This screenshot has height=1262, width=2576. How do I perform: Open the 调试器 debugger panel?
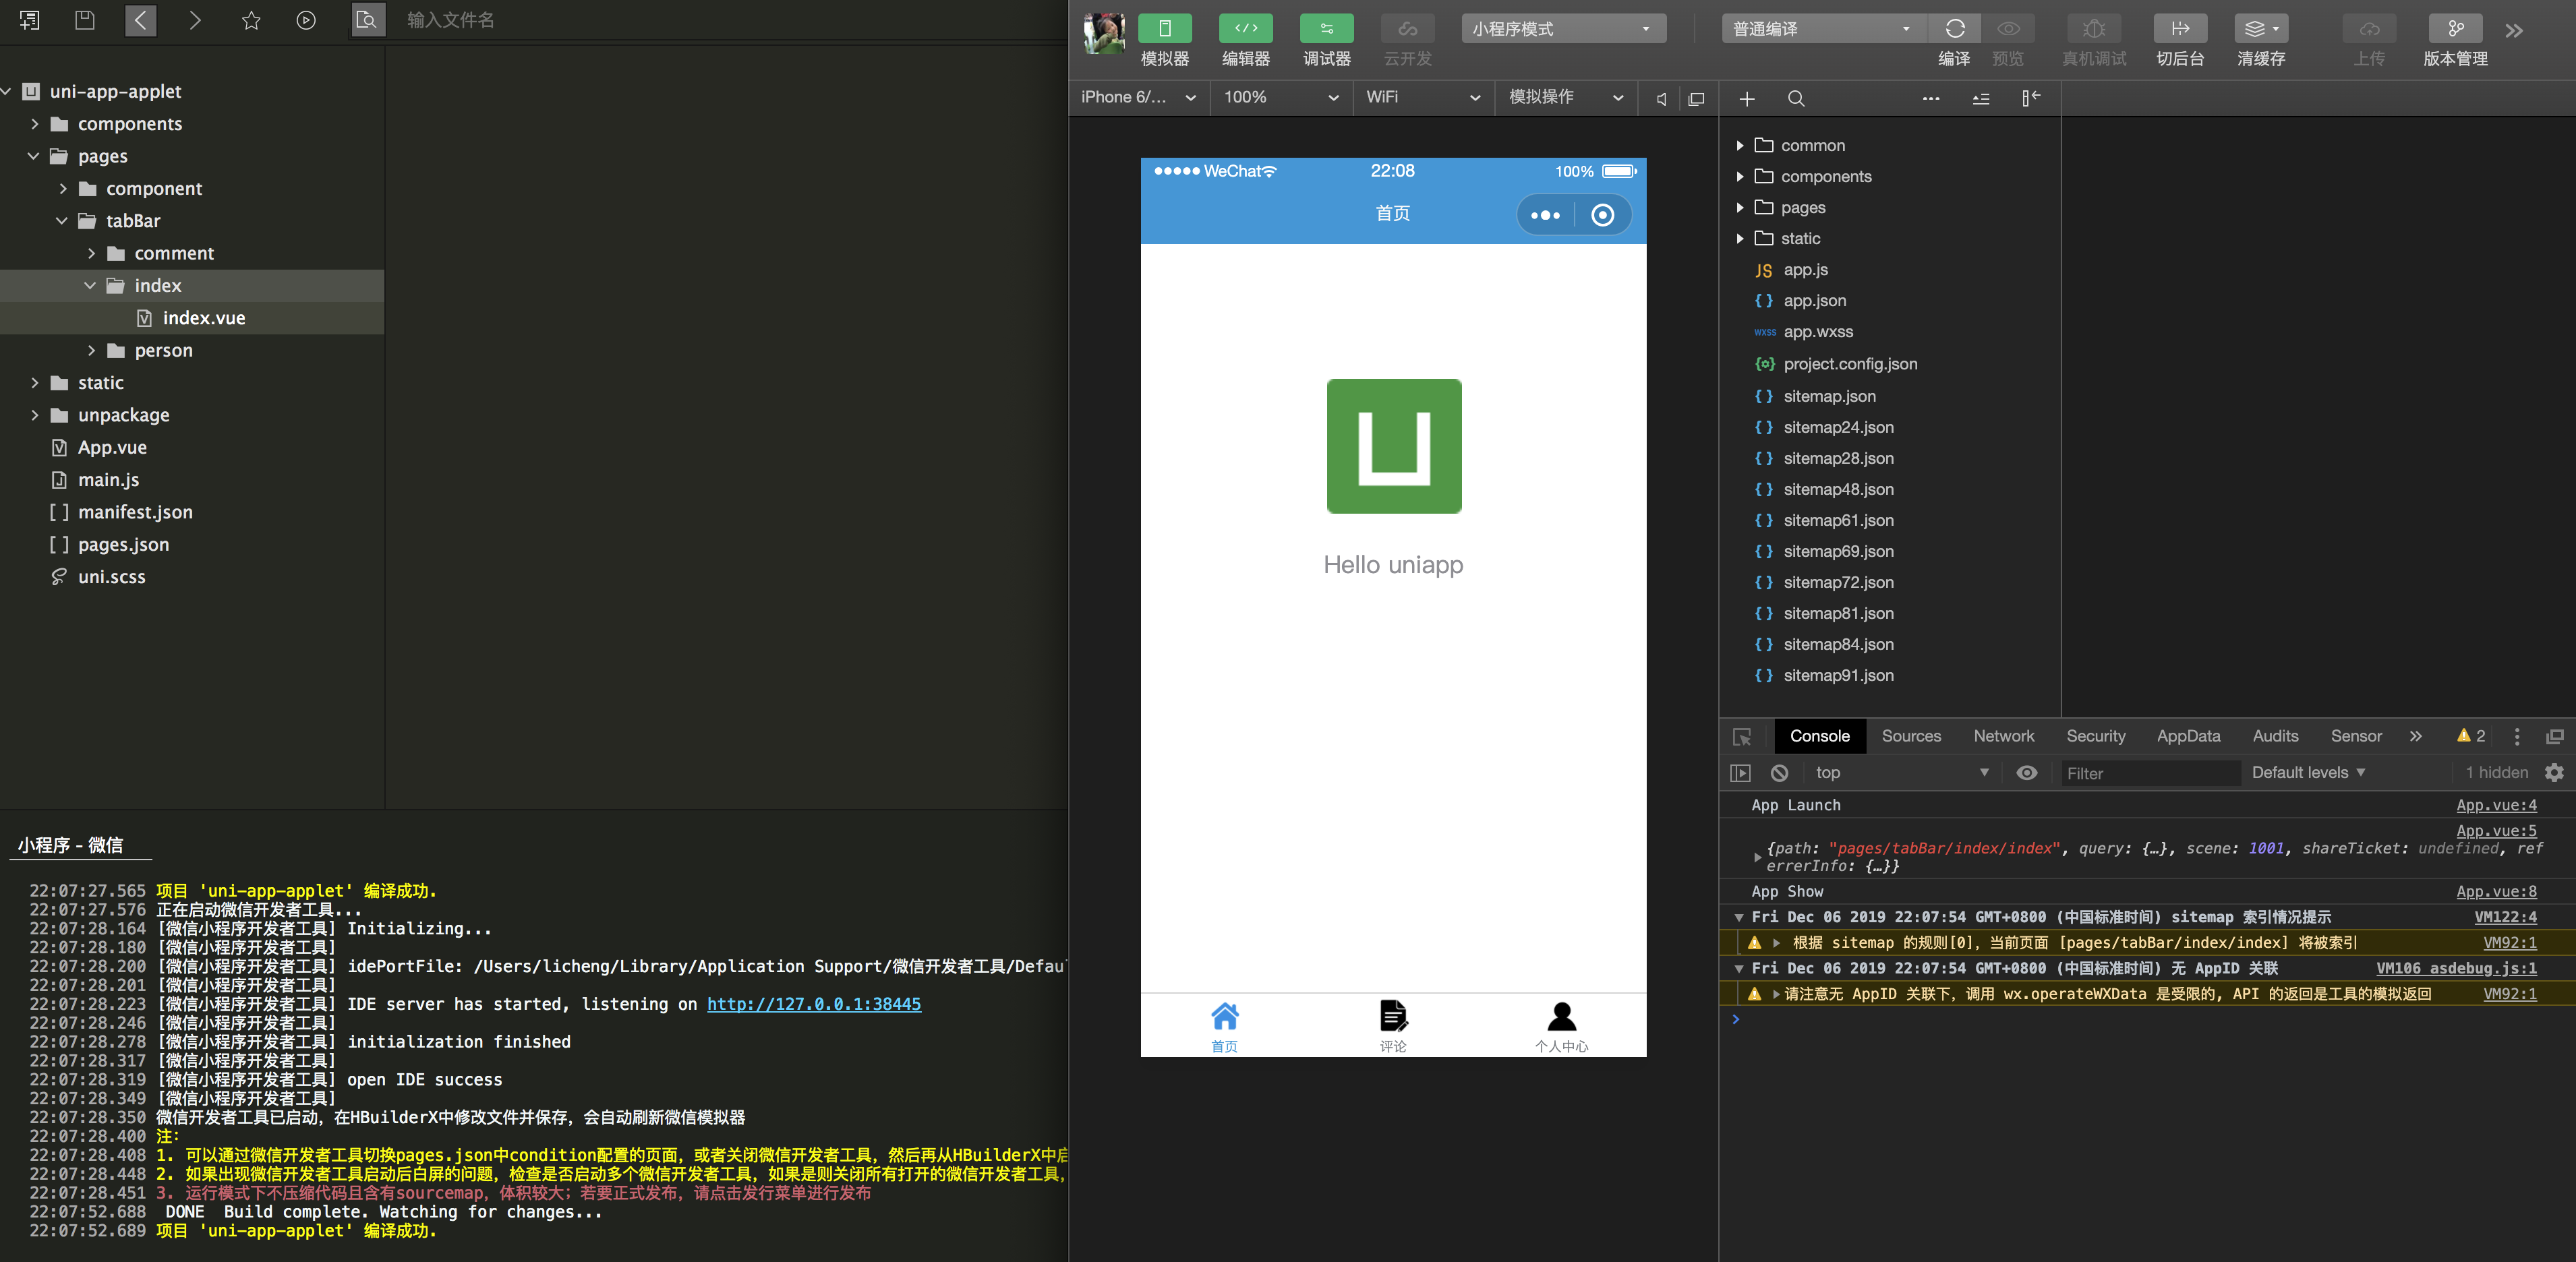1325,40
